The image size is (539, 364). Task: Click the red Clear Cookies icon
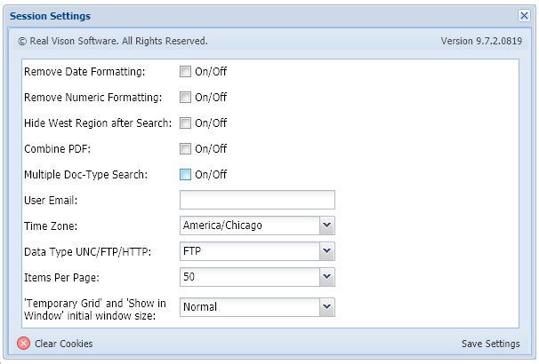pyautogui.click(x=23, y=344)
